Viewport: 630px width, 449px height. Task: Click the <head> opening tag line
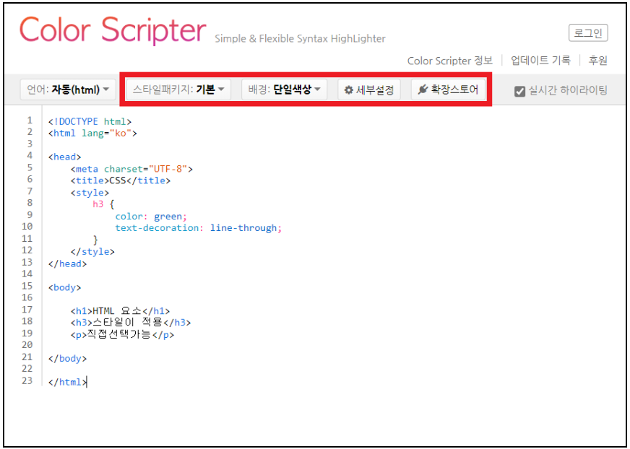click(x=64, y=157)
